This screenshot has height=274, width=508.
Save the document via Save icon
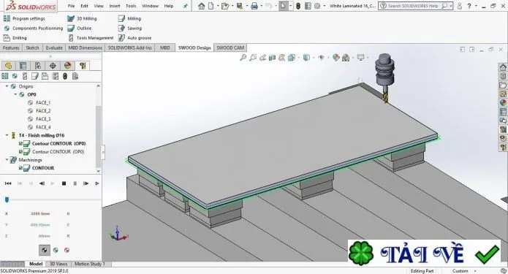tap(240, 6)
